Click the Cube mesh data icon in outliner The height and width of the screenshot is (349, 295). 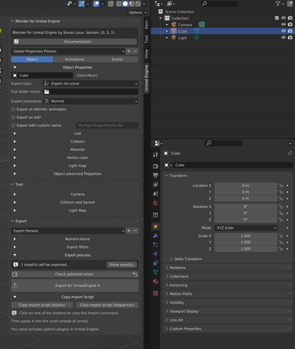[197, 31]
